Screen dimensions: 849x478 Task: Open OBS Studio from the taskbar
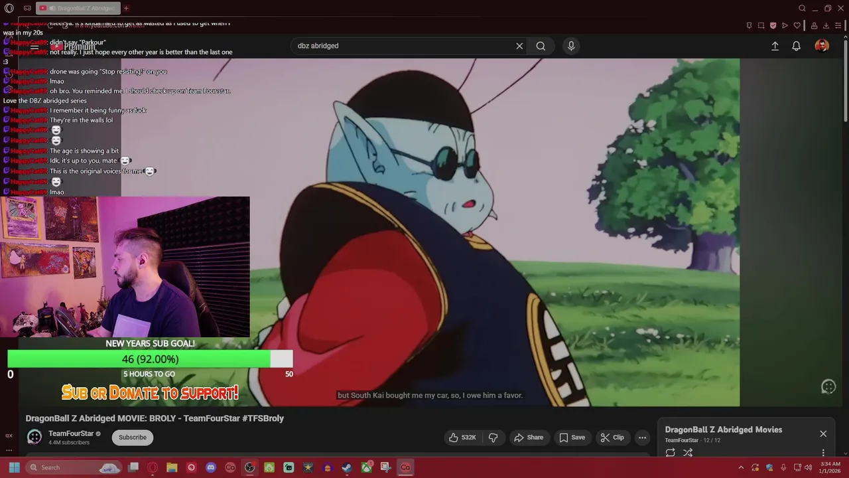click(249, 467)
